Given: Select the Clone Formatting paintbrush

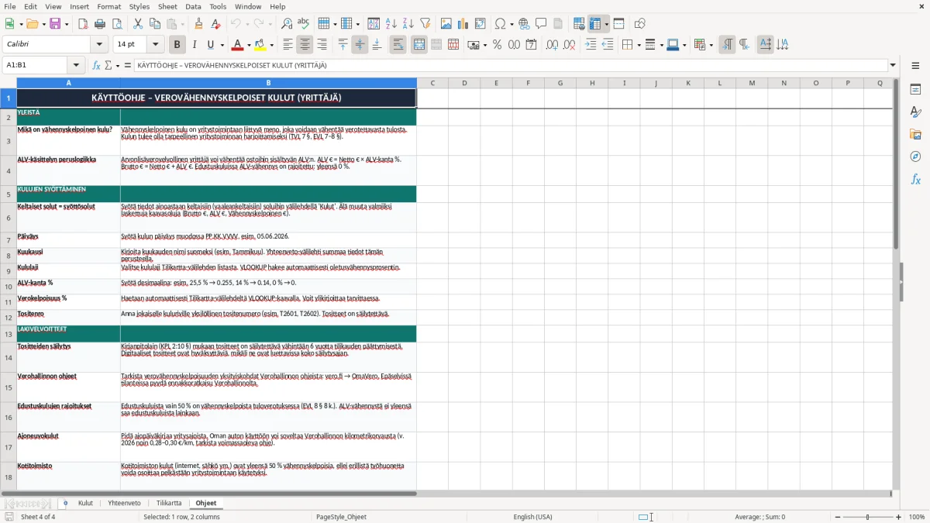Looking at the screenshot, I should [198, 24].
